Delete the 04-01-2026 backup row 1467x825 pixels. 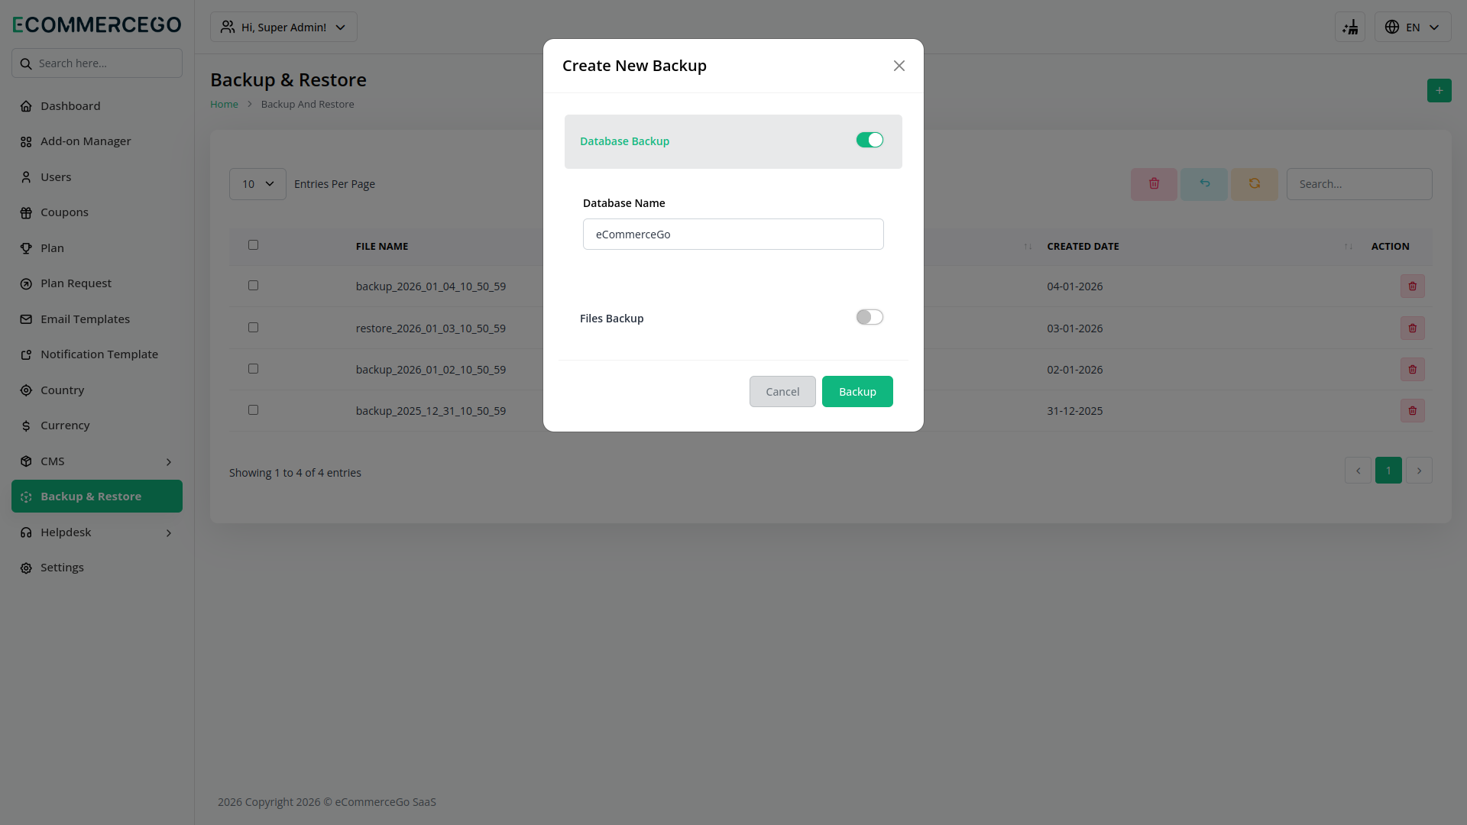(1412, 286)
